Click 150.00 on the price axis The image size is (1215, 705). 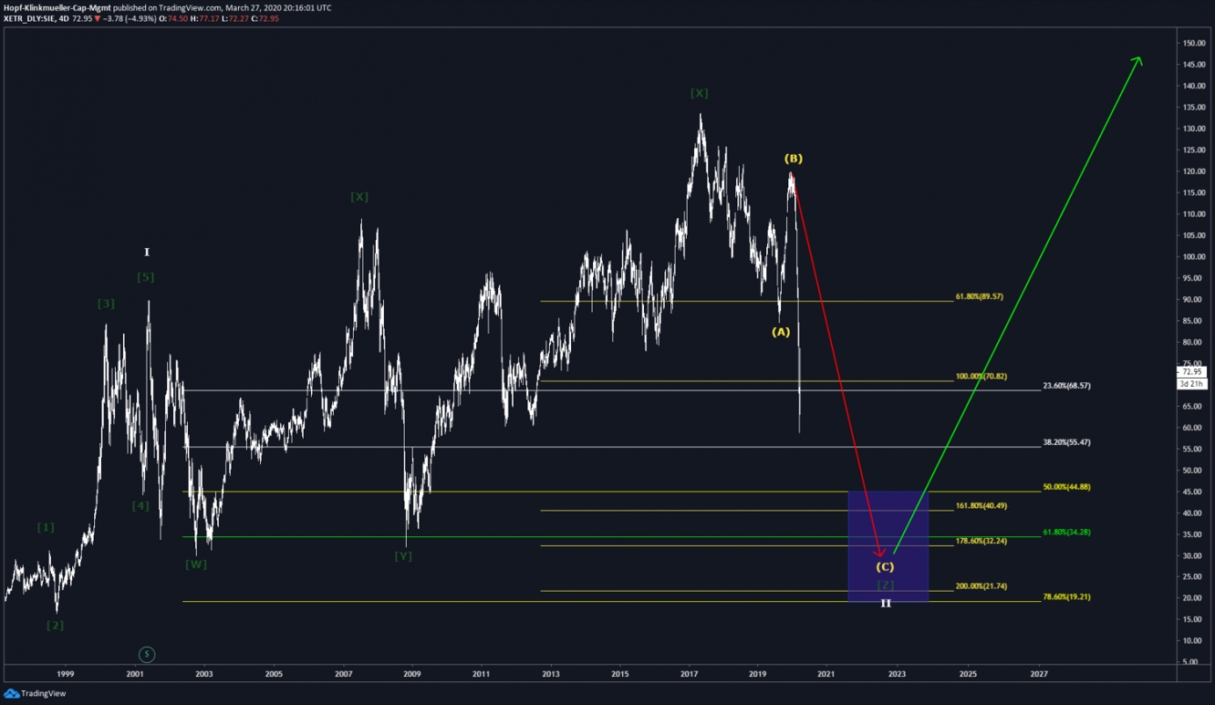(1194, 43)
